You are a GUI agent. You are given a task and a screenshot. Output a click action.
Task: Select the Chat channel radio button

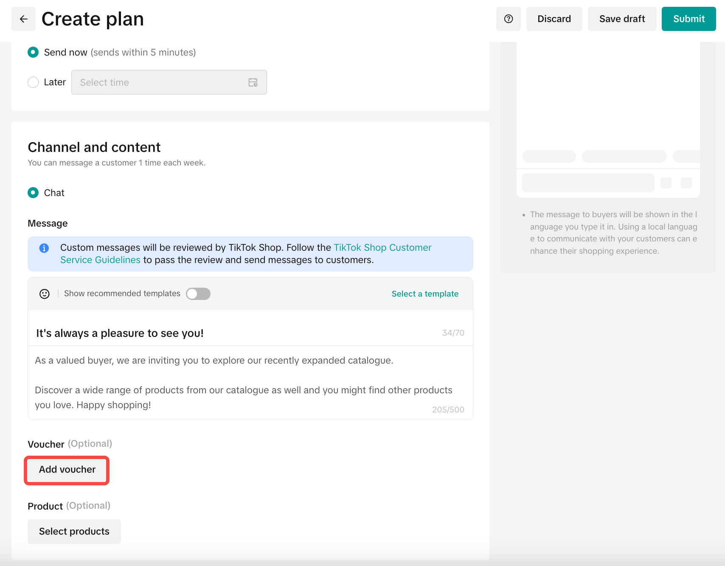[33, 193]
